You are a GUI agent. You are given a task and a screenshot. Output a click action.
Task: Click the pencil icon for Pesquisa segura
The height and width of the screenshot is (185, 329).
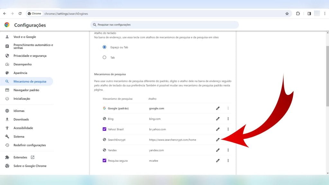[x=218, y=161]
